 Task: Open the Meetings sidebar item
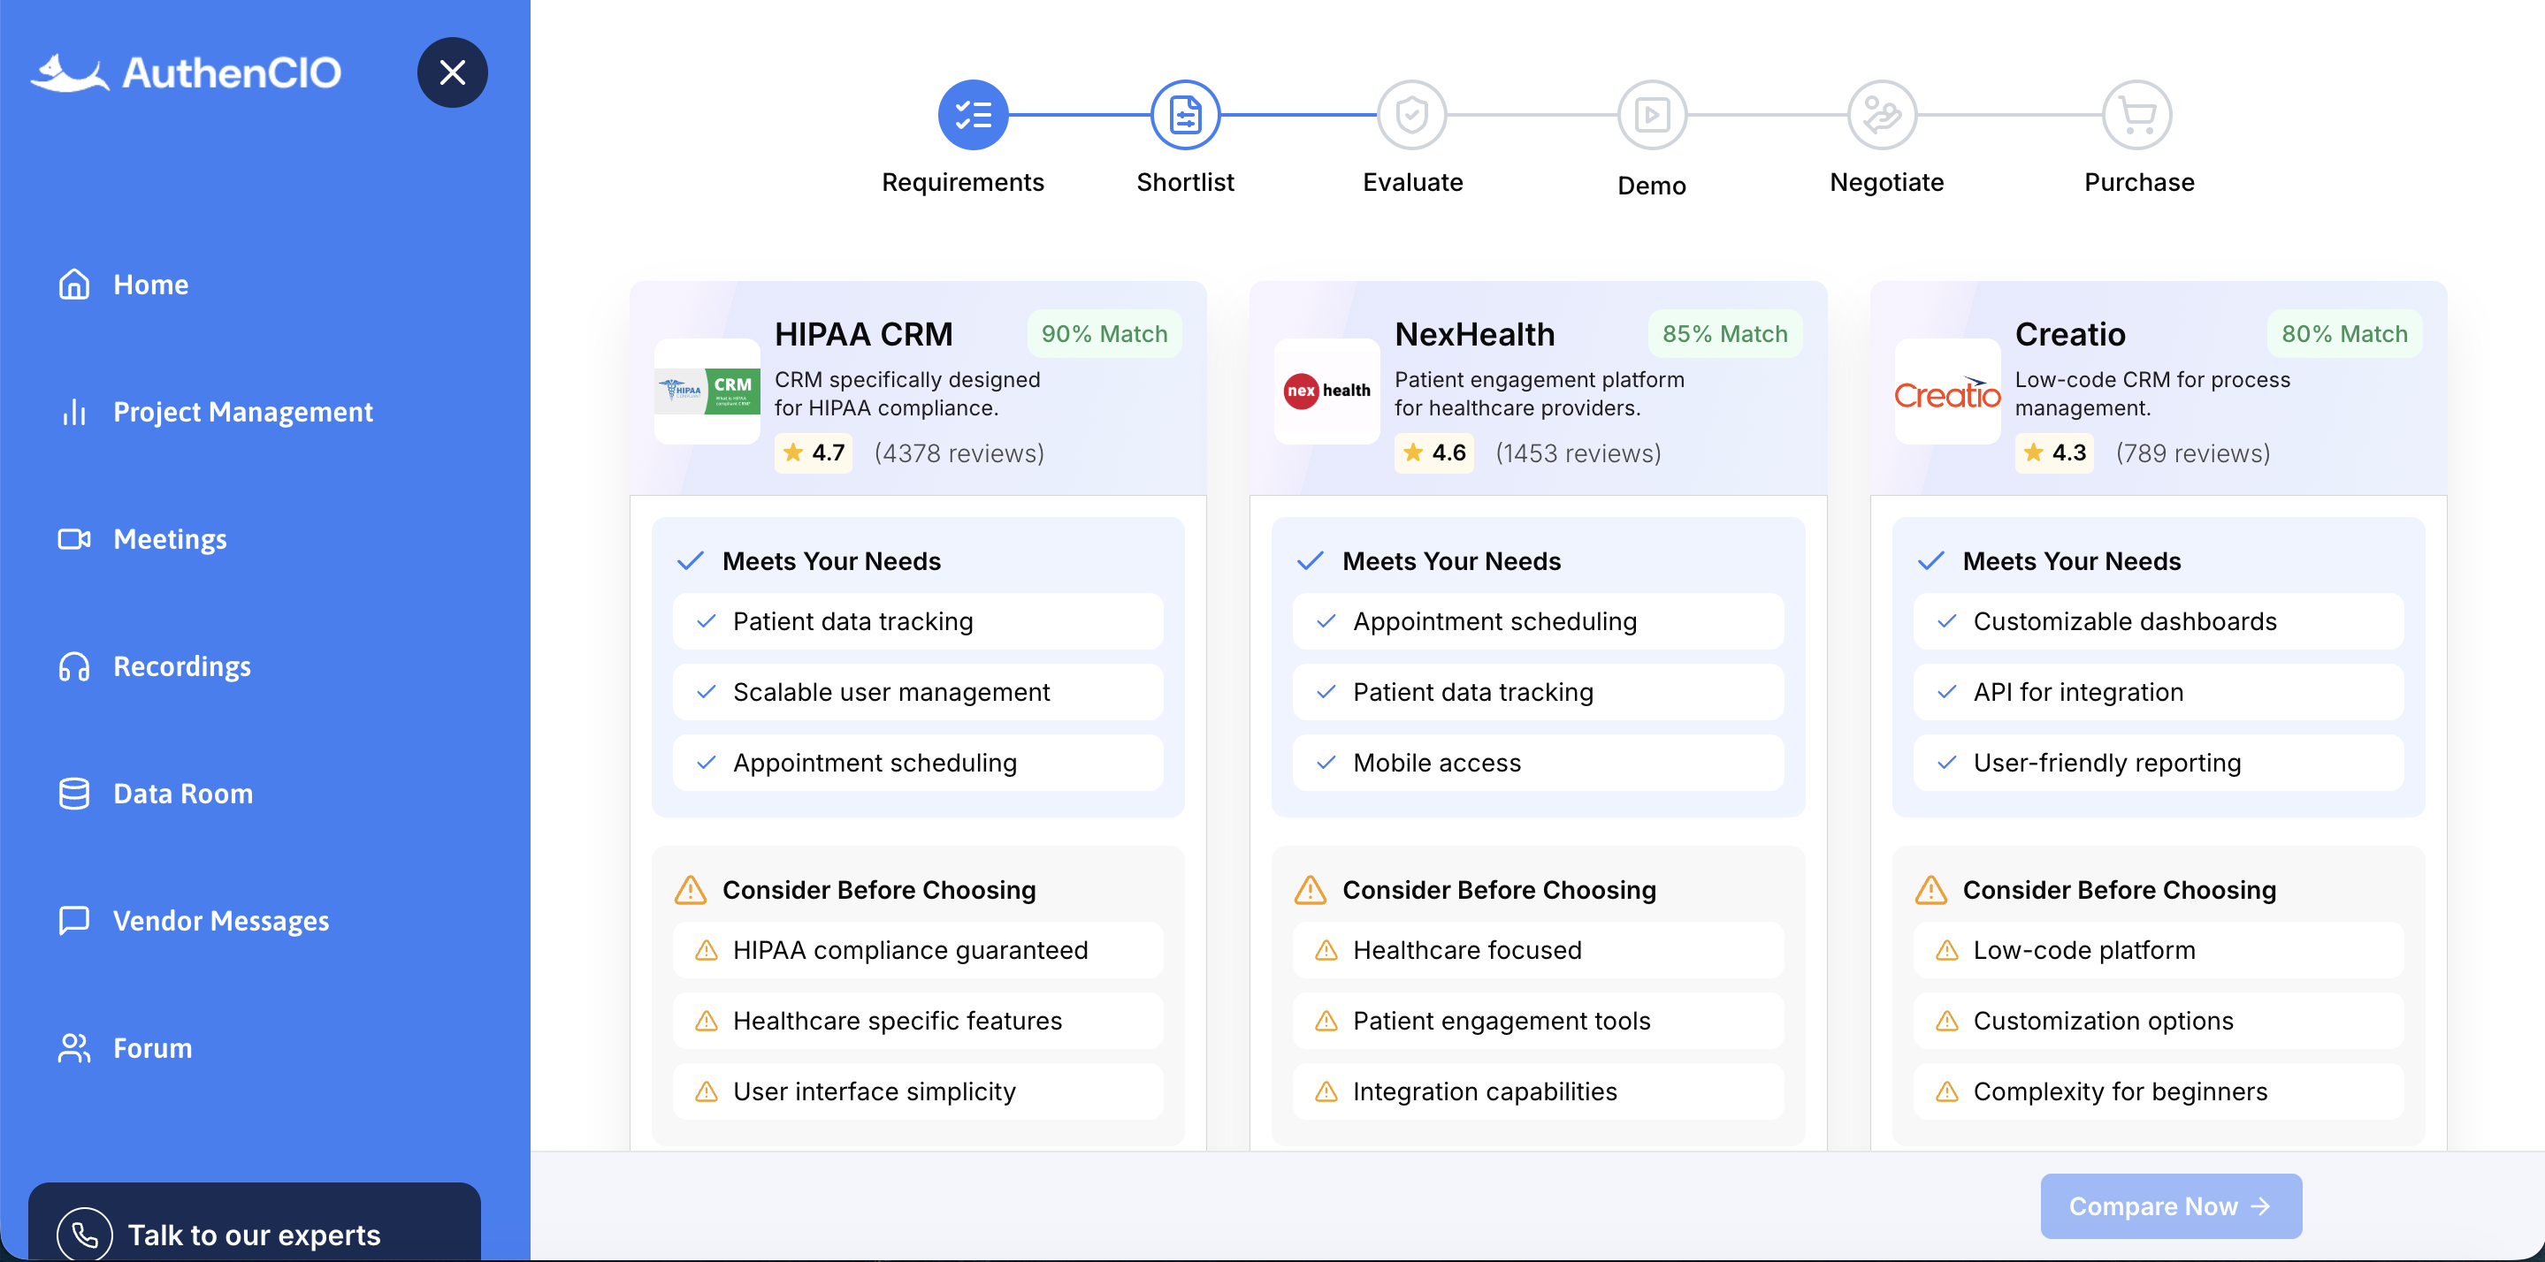coord(170,539)
